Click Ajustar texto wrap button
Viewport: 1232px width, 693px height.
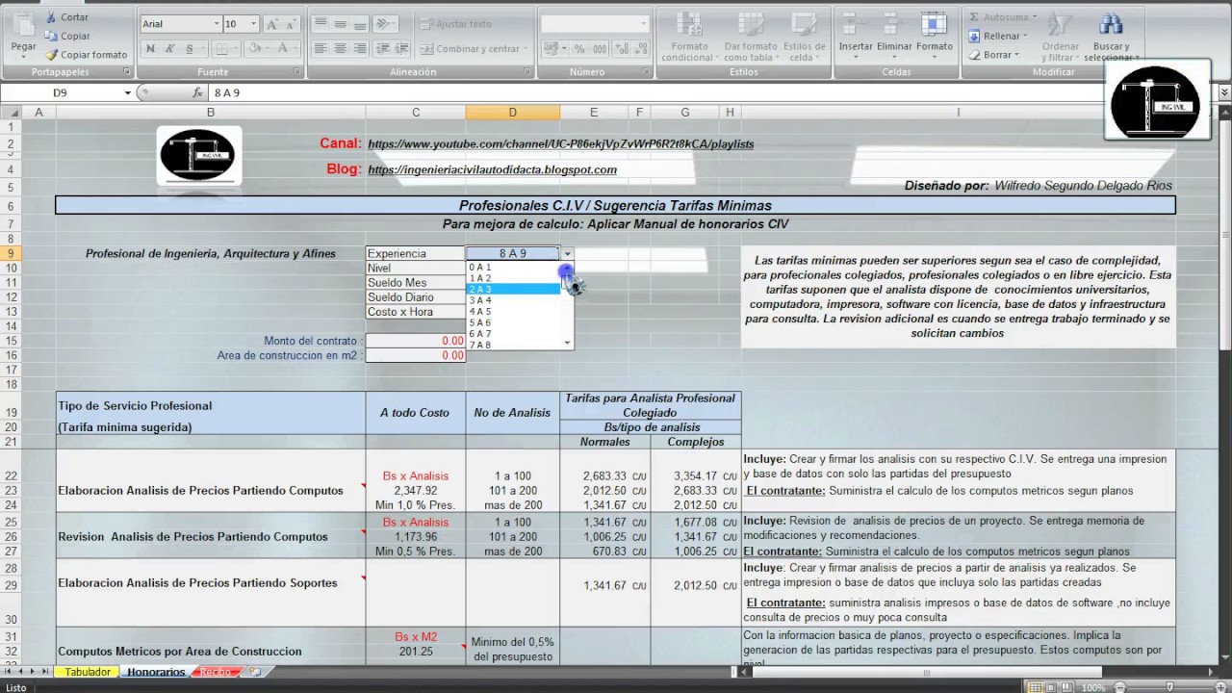456,24
